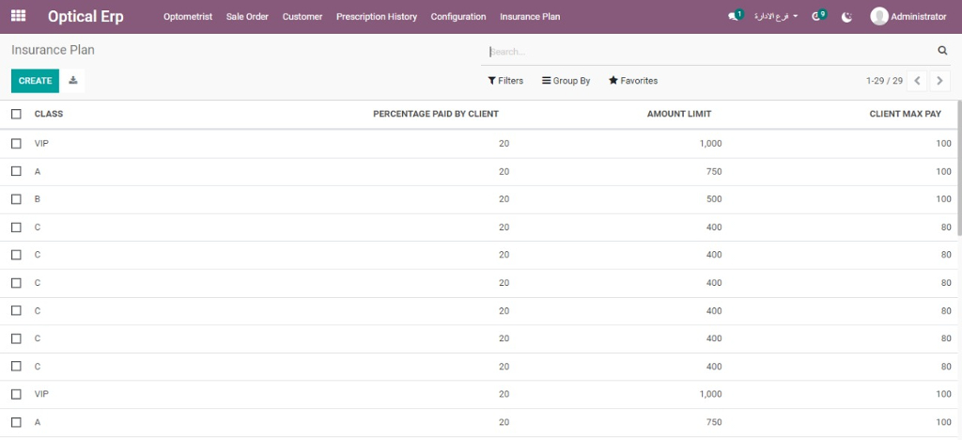Go to previous page arrow
Screen dimensions: 962x440
pyautogui.click(x=918, y=81)
